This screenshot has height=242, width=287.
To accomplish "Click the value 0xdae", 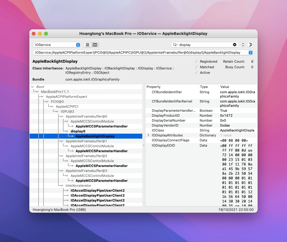I will tap(225, 125).
